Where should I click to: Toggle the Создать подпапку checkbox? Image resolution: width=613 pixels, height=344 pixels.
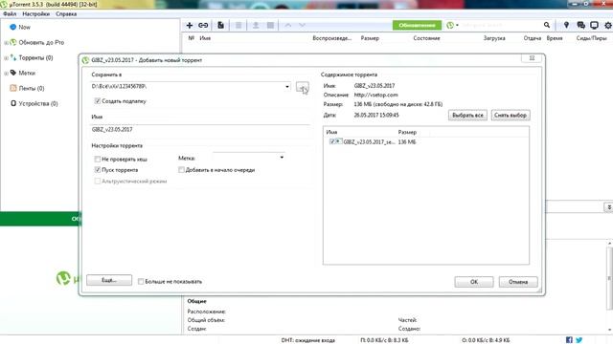pos(98,101)
